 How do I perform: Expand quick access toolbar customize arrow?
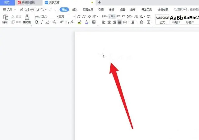coord(55,10)
